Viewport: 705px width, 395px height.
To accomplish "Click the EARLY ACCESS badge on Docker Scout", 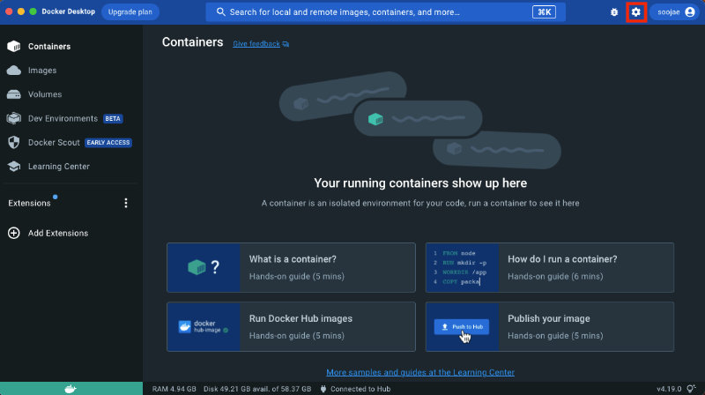I will [108, 143].
